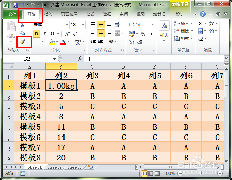Click cell B2 containing 1.00kg

tap(61, 85)
